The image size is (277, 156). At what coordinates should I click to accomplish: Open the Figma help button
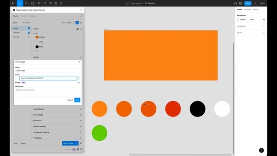click(261, 150)
